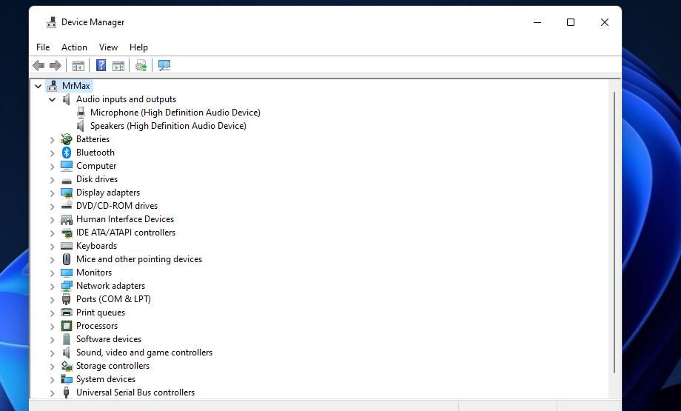Select Speakers (High Definition Audio Device)
The width and height of the screenshot is (681, 411).
[x=168, y=126]
